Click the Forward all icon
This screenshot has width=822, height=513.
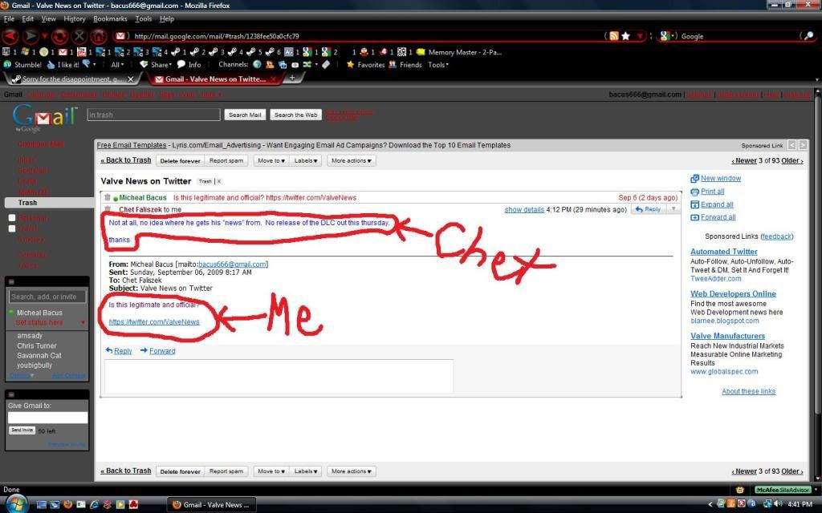point(694,217)
